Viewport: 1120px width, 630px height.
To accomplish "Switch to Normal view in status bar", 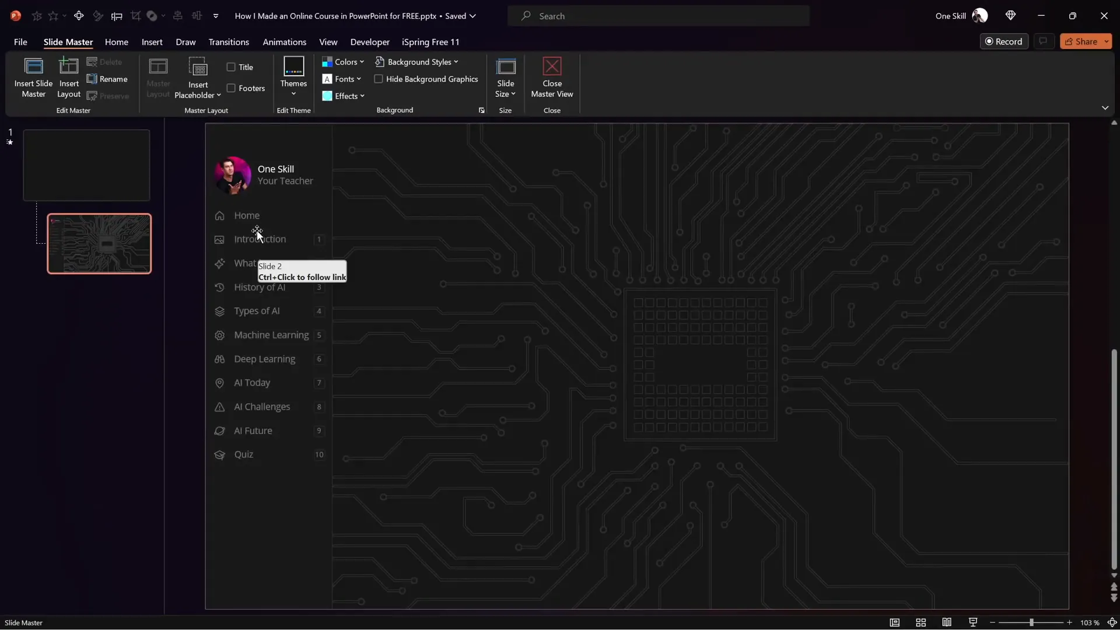I will pyautogui.click(x=894, y=622).
